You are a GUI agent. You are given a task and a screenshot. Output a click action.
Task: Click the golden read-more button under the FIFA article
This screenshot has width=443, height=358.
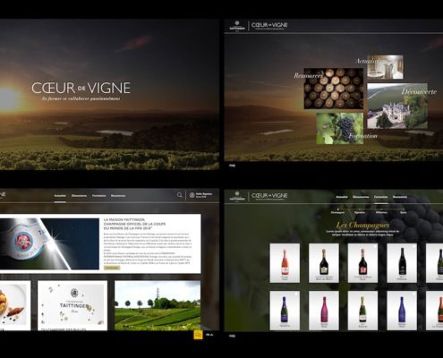tap(112, 268)
